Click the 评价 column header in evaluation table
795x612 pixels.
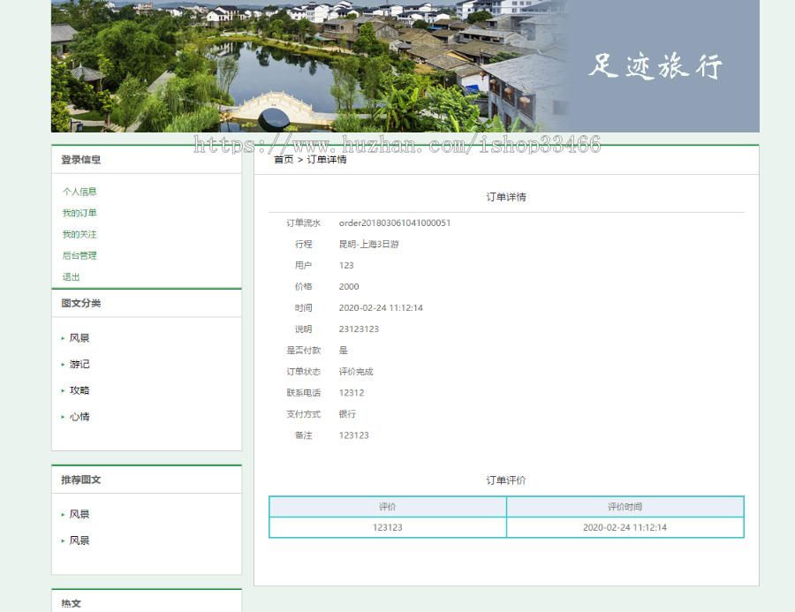click(387, 507)
